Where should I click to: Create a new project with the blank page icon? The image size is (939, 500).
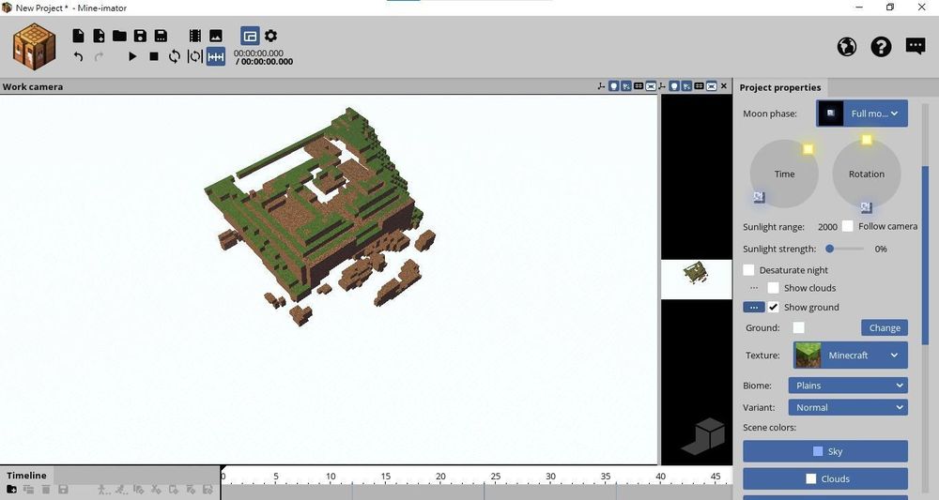[x=78, y=36]
